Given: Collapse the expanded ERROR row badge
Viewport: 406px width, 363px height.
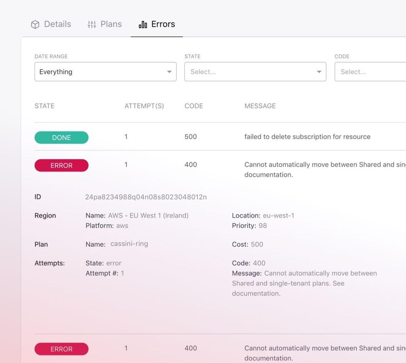Looking at the screenshot, I should 61,165.
